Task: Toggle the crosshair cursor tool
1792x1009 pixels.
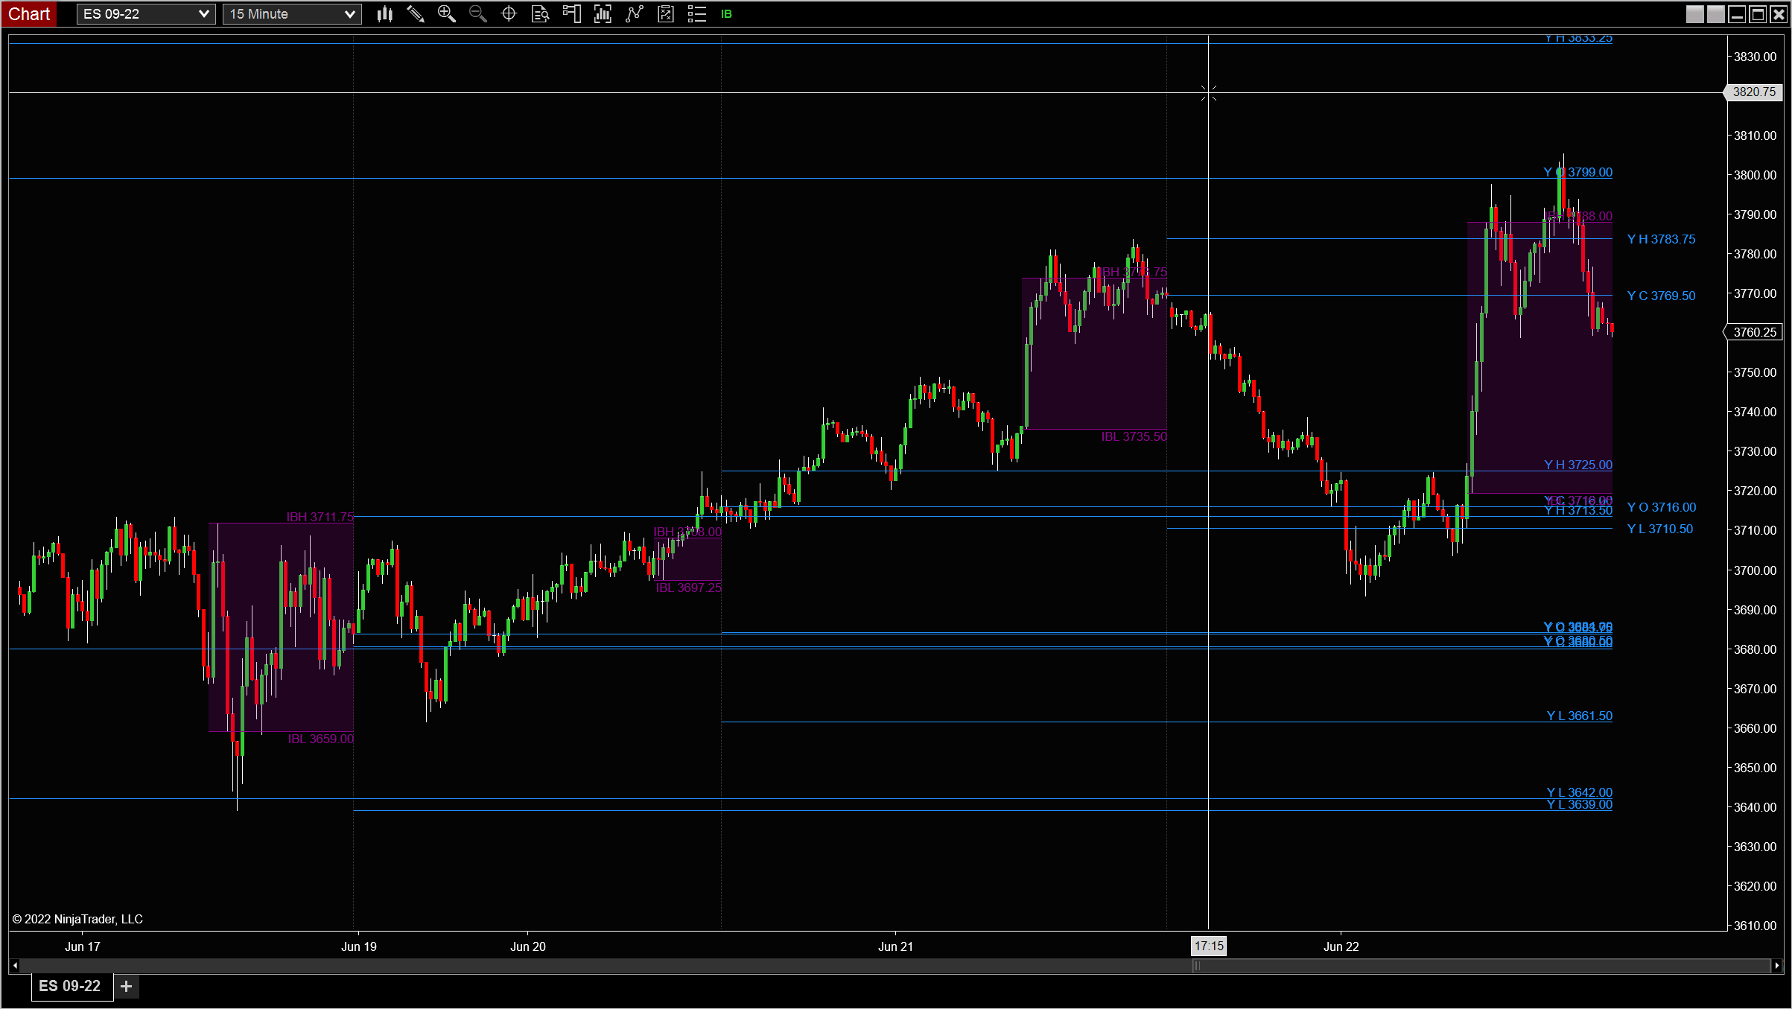Action: (x=509, y=14)
